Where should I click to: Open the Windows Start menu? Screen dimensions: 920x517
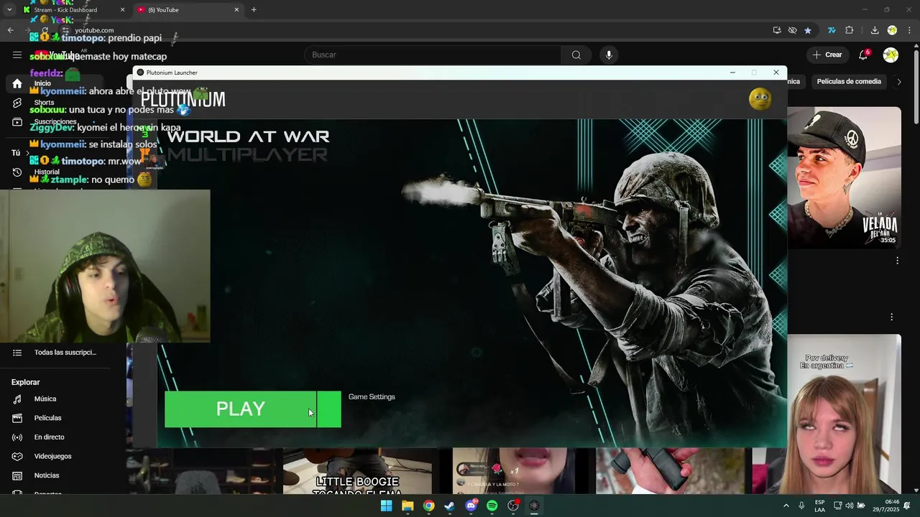coord(387,506)
